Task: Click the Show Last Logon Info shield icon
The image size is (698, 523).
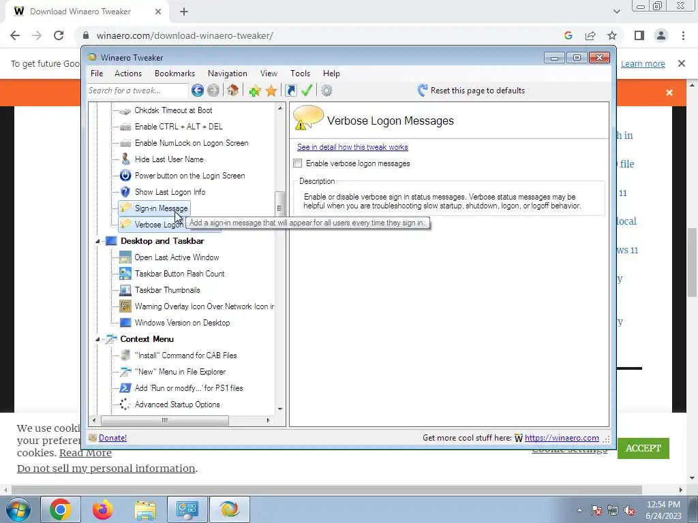Action: click(125, 192)
